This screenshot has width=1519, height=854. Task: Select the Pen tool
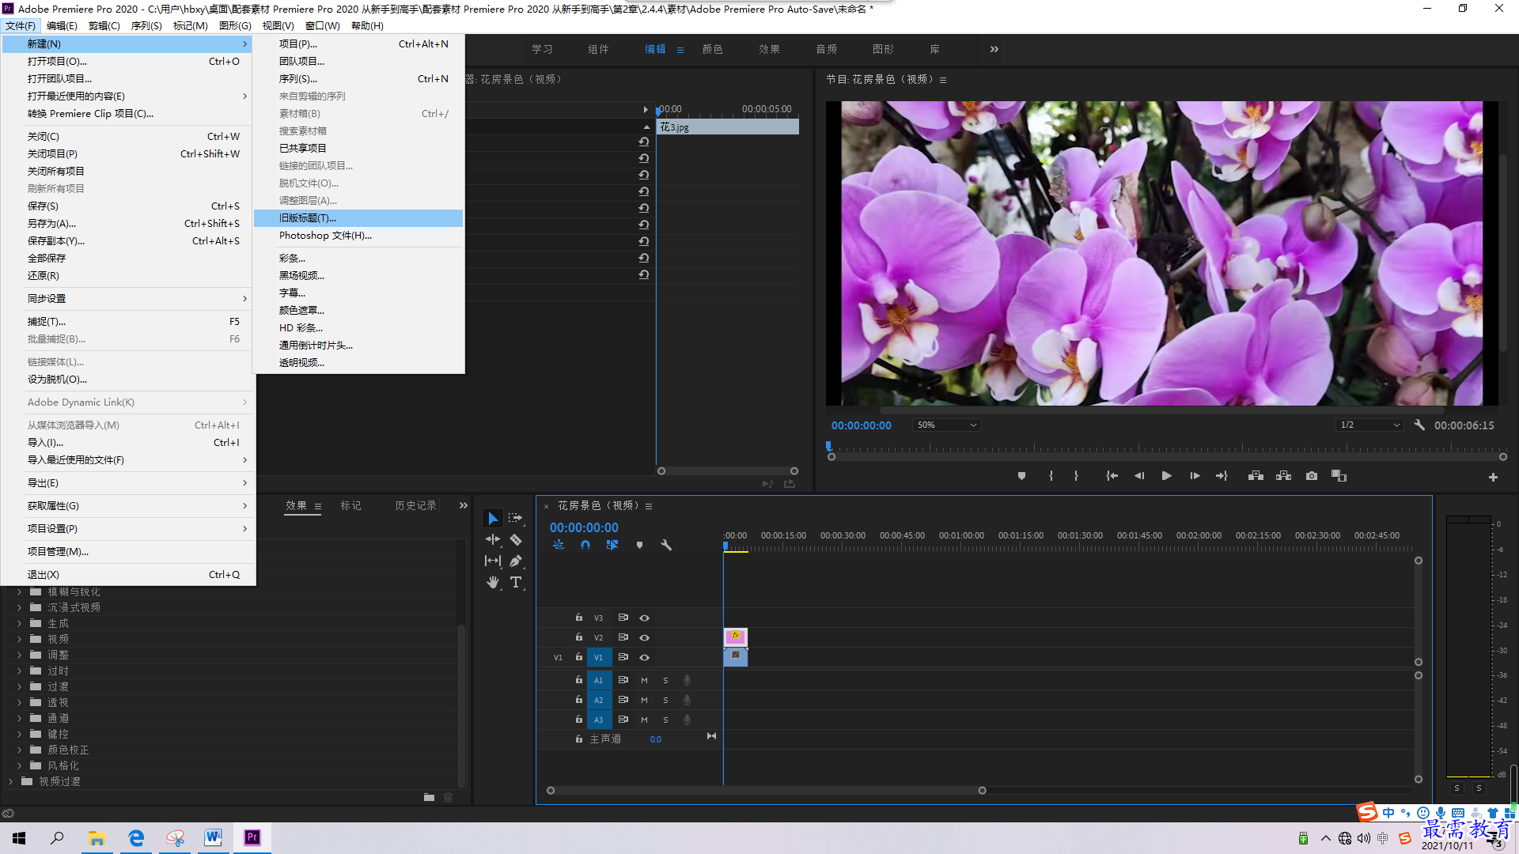tap(516, 561)
